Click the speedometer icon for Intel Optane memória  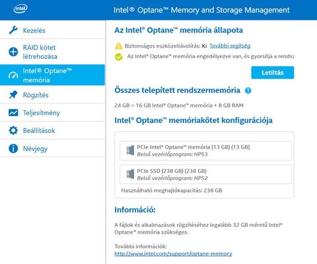coord(13,75)
